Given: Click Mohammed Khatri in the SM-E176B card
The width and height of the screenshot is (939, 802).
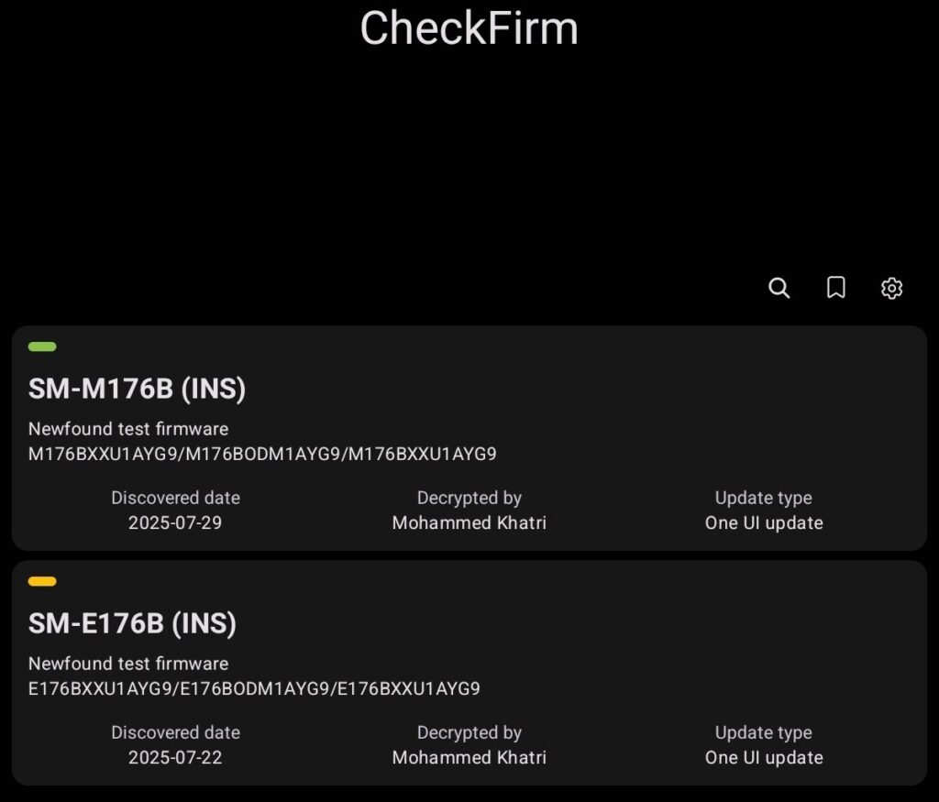Looking at the screenshot, I should (469, 758).
